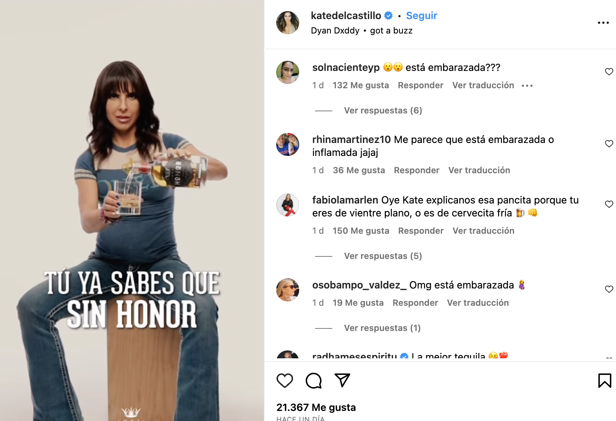Expand Ver respuestas (5)

click(383, 256)
